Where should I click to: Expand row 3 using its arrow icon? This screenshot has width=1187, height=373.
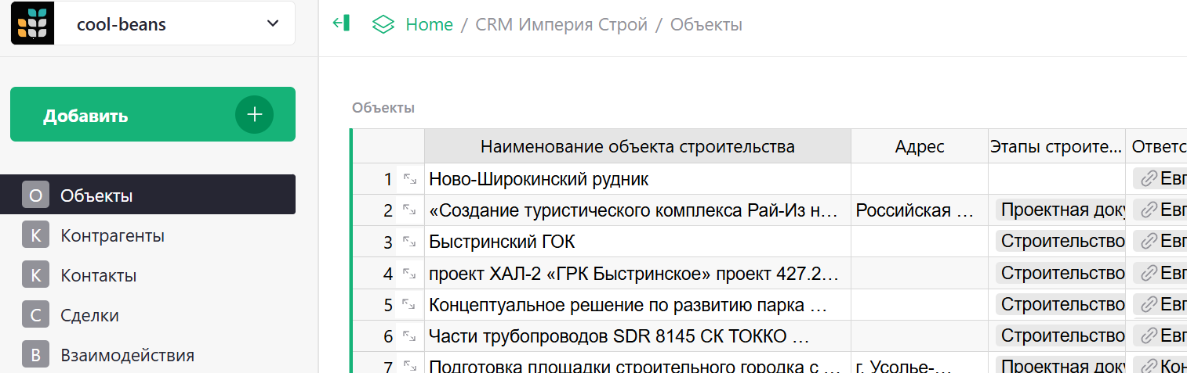[409, 242]
